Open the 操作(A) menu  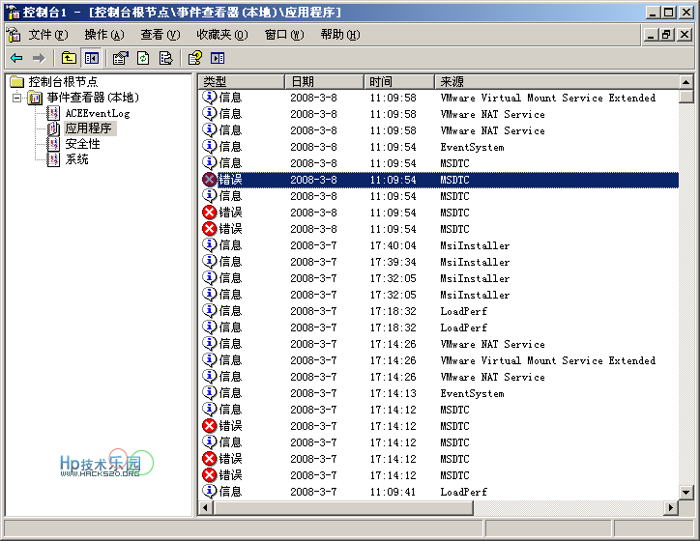tap(104, 35)
